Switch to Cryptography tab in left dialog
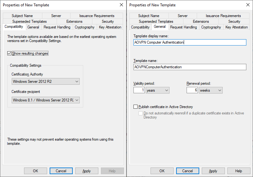This screenshot has width=253, height=177. [84, 27]
